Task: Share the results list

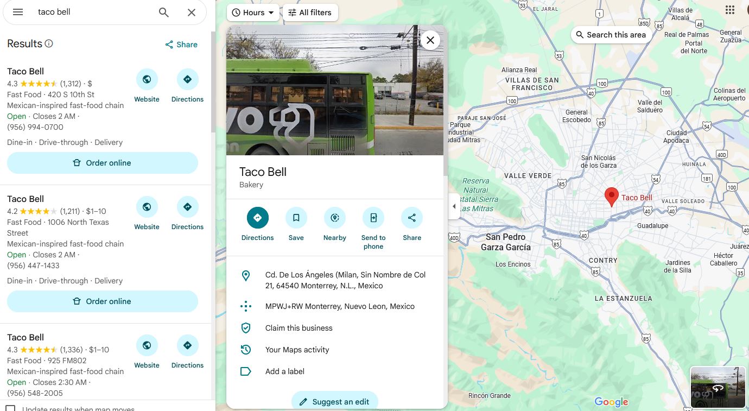Action: (x=181, y=45)
